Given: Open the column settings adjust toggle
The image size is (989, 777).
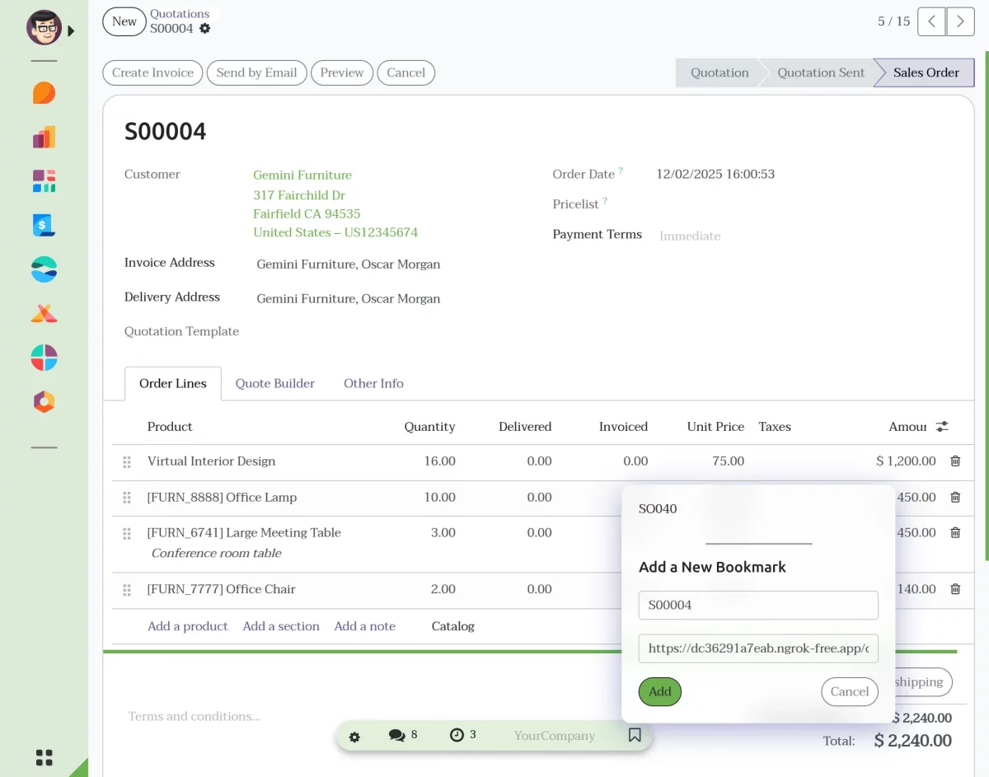Looking at the screenshot, I should coord(942,427).
